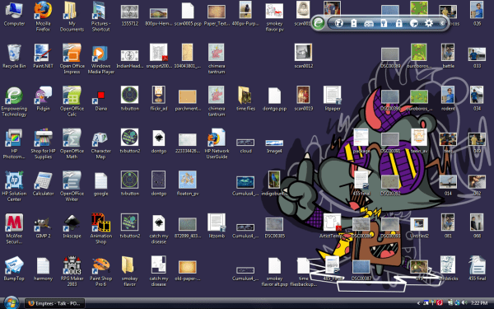Click the globe icon on Empowering toolbar
This screenshot has width=494, height=309.
(x=338, y=23)
